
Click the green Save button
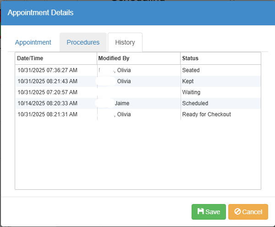tap(209, 212)
